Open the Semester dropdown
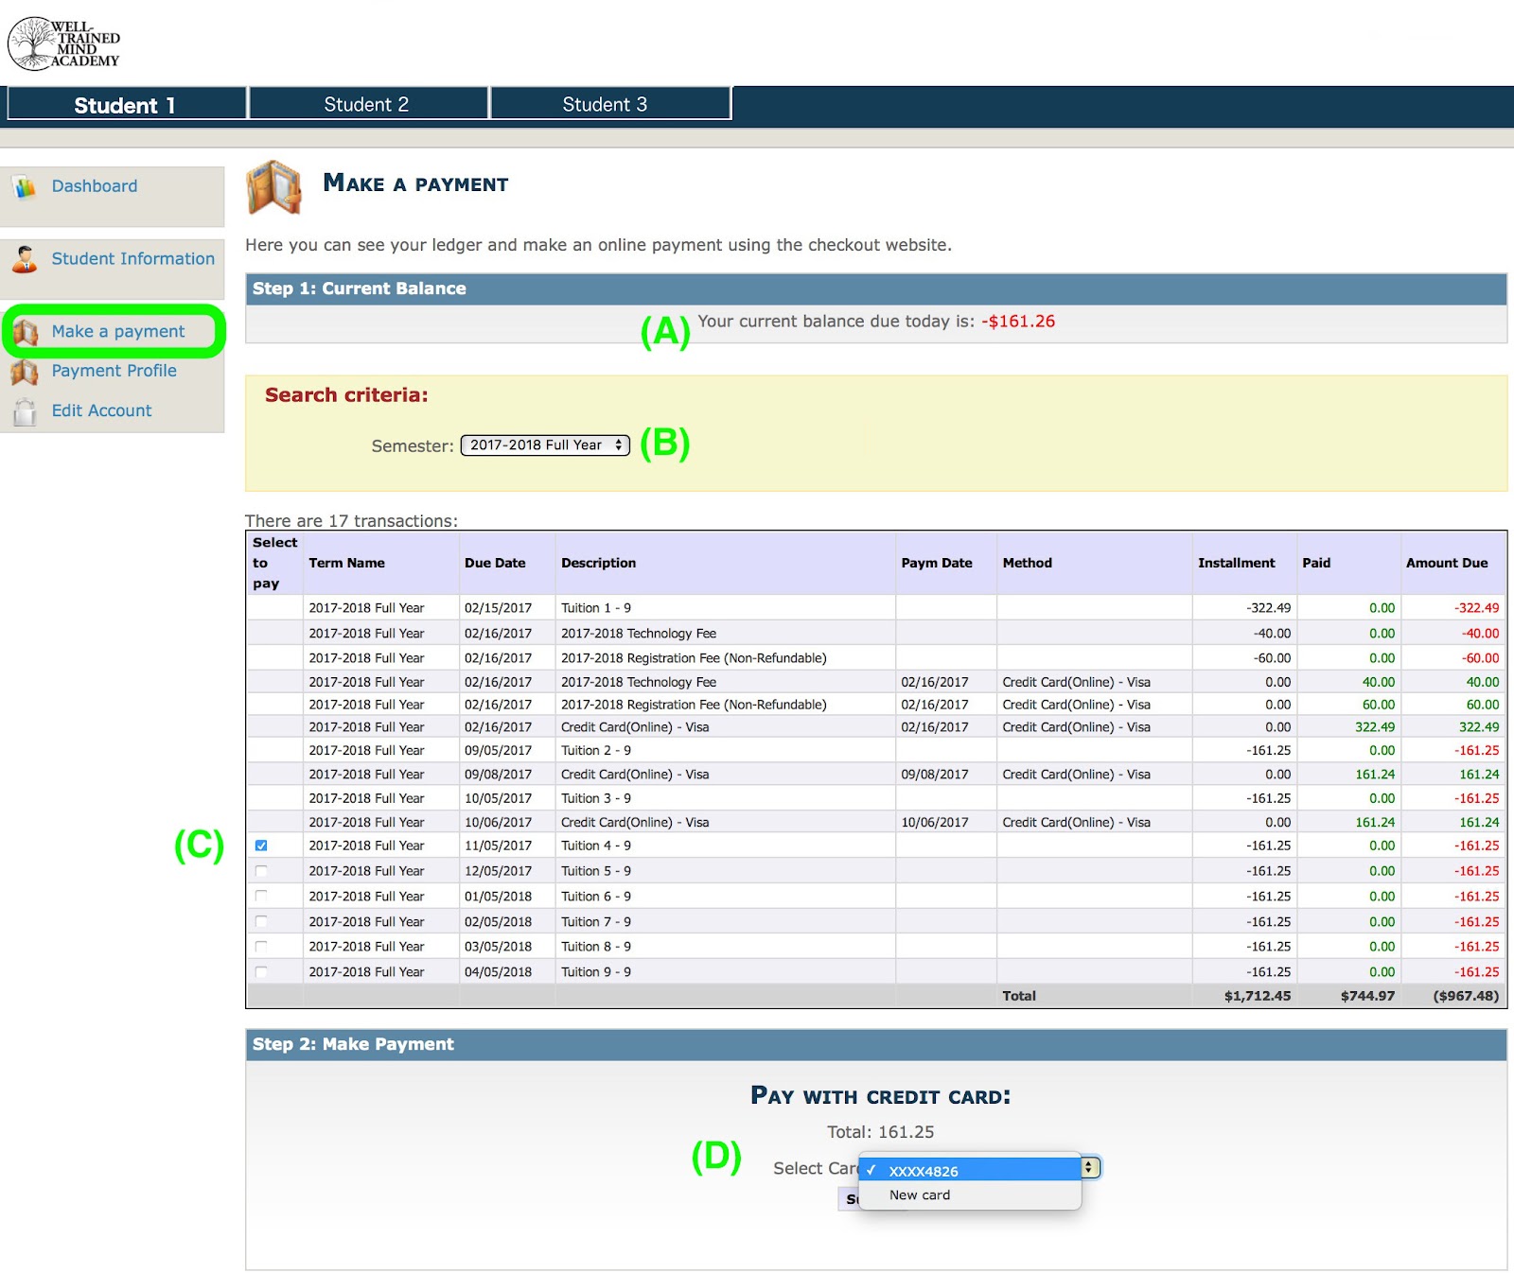 [545, 445]
